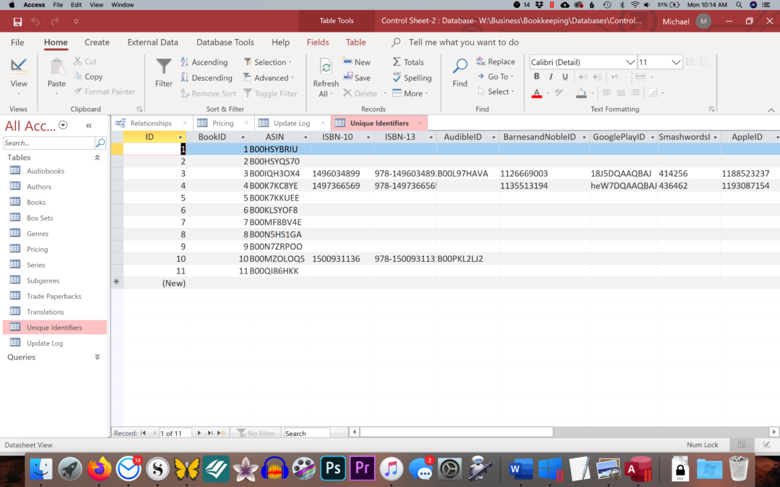Image resolution: width=780 pixels, height=487 pixels.
Task: Open the Trade Paperbacks table
Action: [x=53, y=297]
